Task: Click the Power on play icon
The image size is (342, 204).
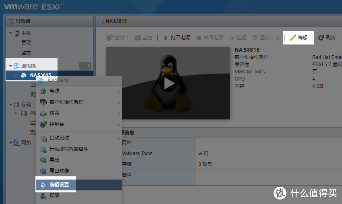Action: (x=165, y=38)
